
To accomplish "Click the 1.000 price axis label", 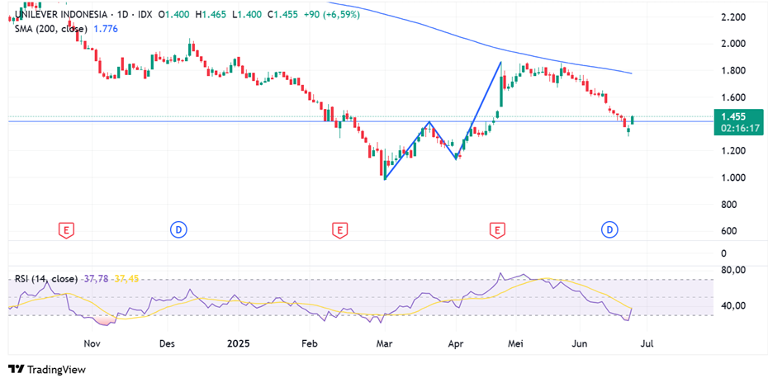I will tap(733, 177).
